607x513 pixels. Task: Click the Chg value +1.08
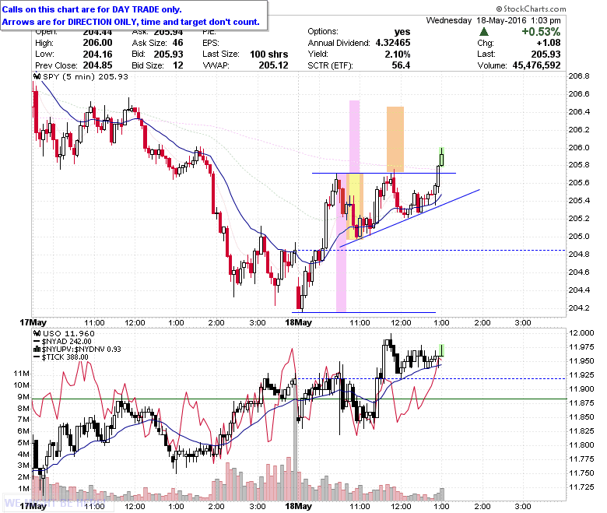548,43
